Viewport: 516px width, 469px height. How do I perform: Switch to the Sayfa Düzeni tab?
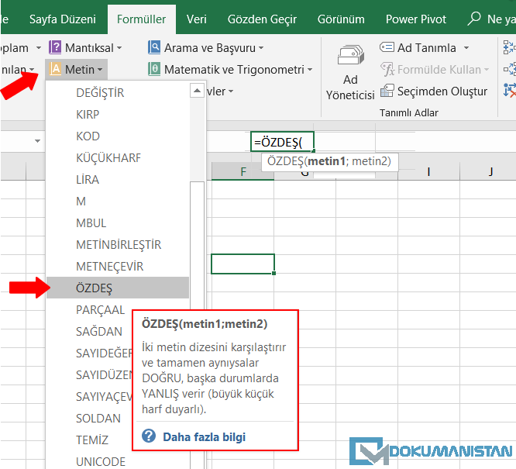(x=63, y=19)
